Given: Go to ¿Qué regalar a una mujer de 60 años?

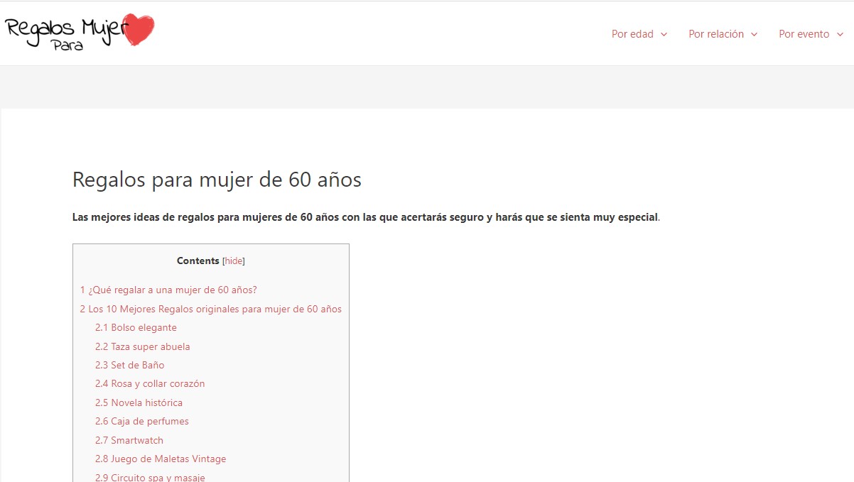Looking at the screenshot, I should pyautogui.click(x=168, y=290).
